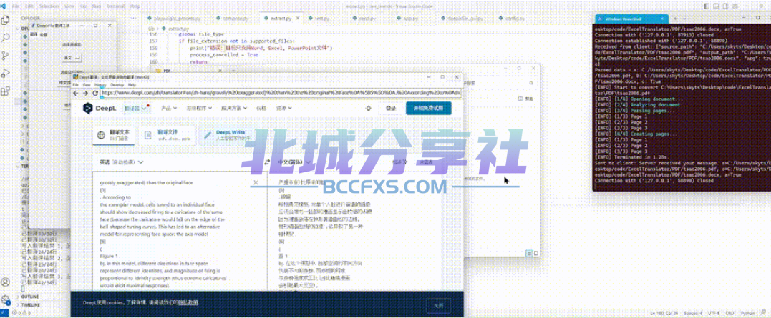Close the Windows PowerShell tab
The width and height of the screenshot is (771, 318).
(662, 19)
